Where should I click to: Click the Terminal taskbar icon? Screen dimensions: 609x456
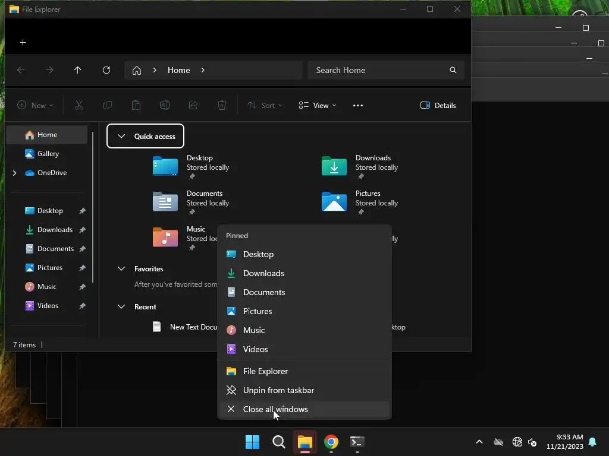click(357, 442)
